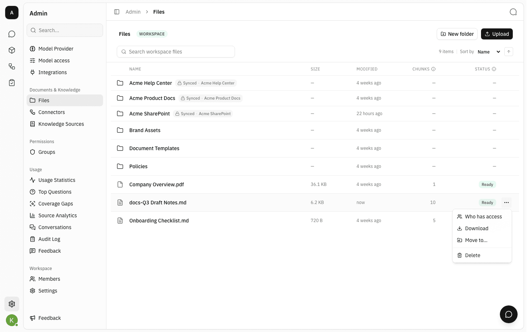Click Onboarding Checklist.md file icon
The width and height of the screenshot is (532, 332).
[120, 221]
